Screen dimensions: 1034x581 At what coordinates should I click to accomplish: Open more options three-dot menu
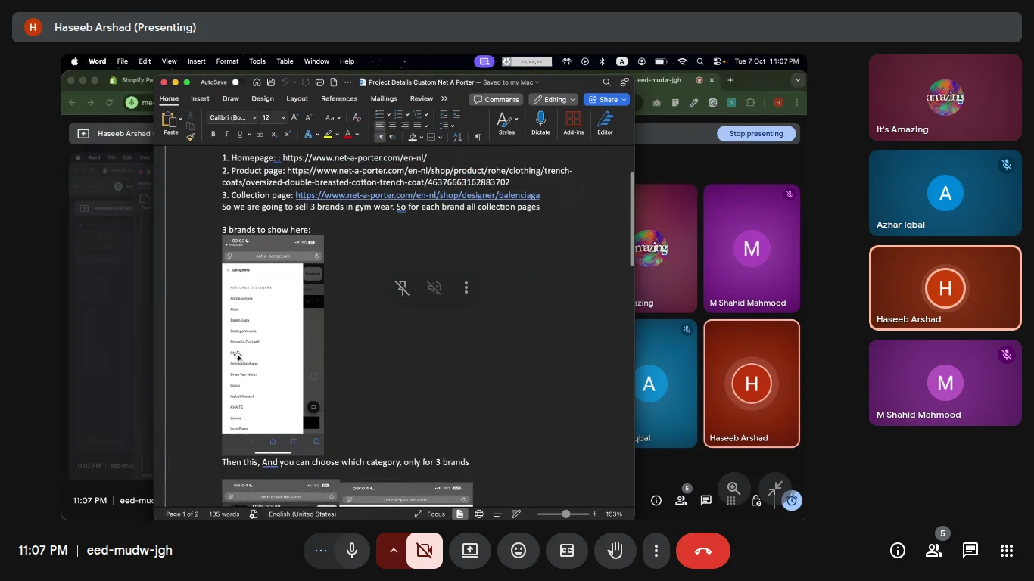(656, 551)
